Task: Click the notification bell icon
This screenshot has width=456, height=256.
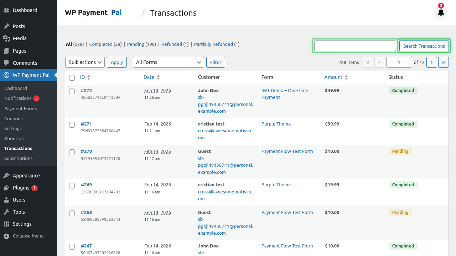Action: point(441,13)
